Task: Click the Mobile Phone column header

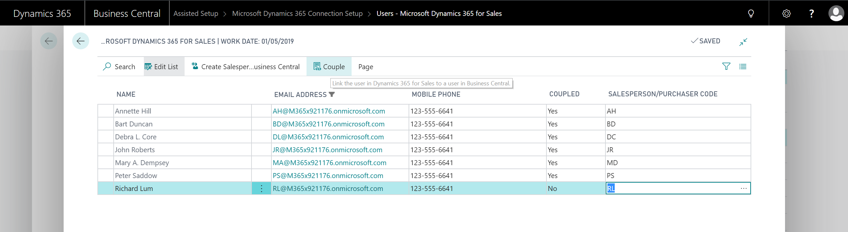Action: tap(436, 94)
